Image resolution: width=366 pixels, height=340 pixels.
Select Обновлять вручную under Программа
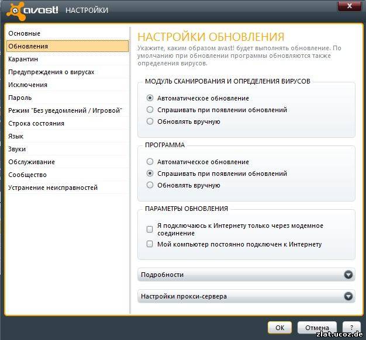click(150, 185)
